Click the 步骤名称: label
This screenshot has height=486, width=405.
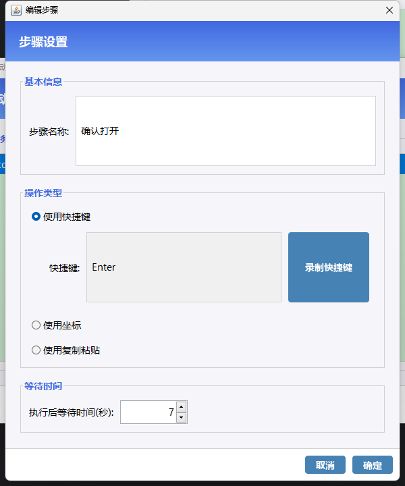click(49, 132)
